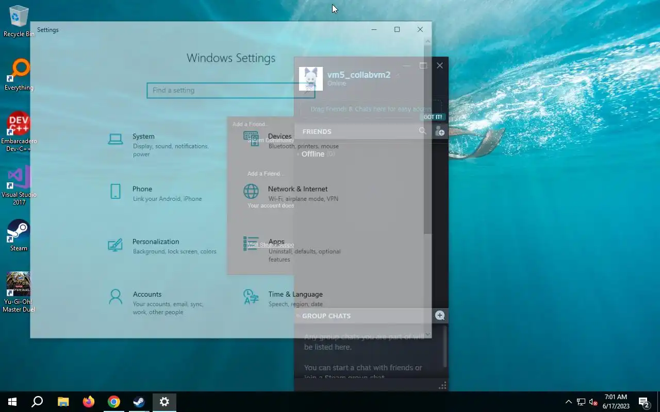Click the Visit Steam Support link
Screen dimensions: 660x412
(271, 245)
